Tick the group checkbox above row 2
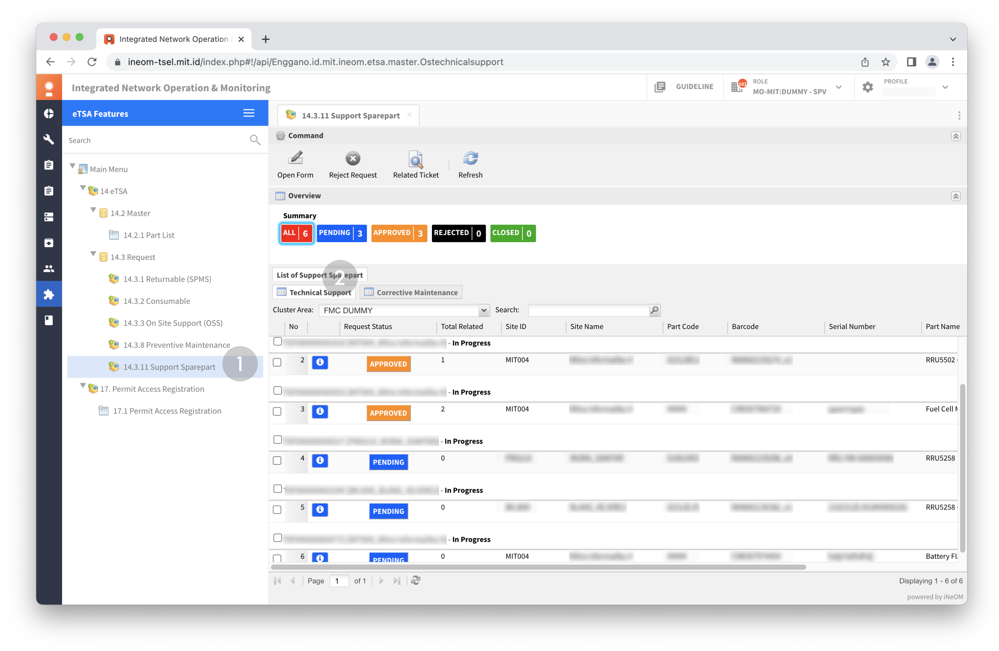This screenshot has height=651, width=999. [277, 342]
